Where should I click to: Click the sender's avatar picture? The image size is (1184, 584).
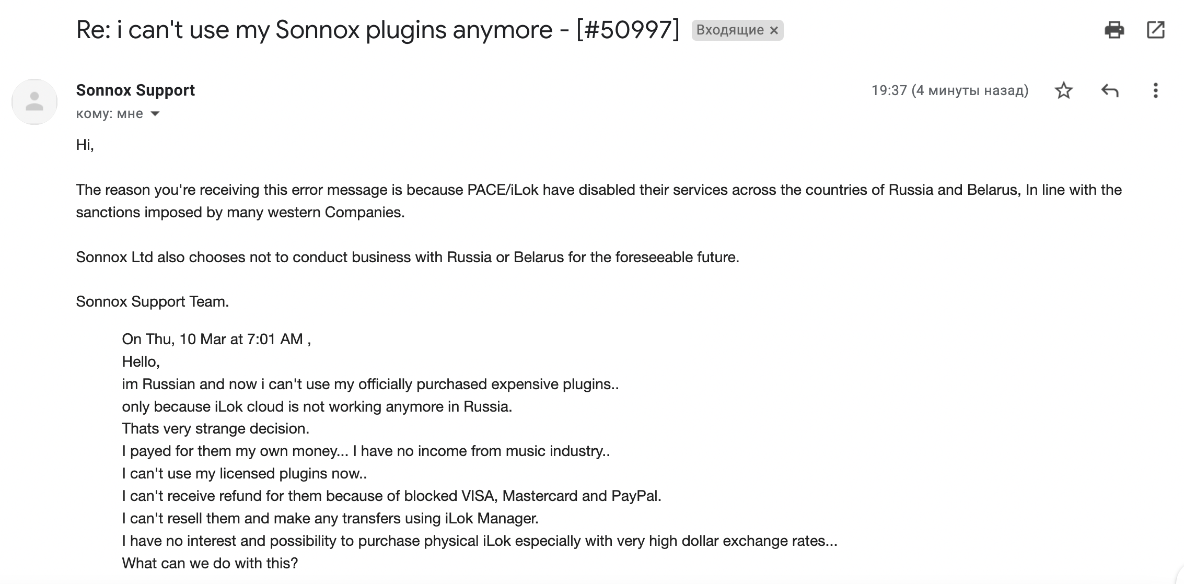point(34,102)
